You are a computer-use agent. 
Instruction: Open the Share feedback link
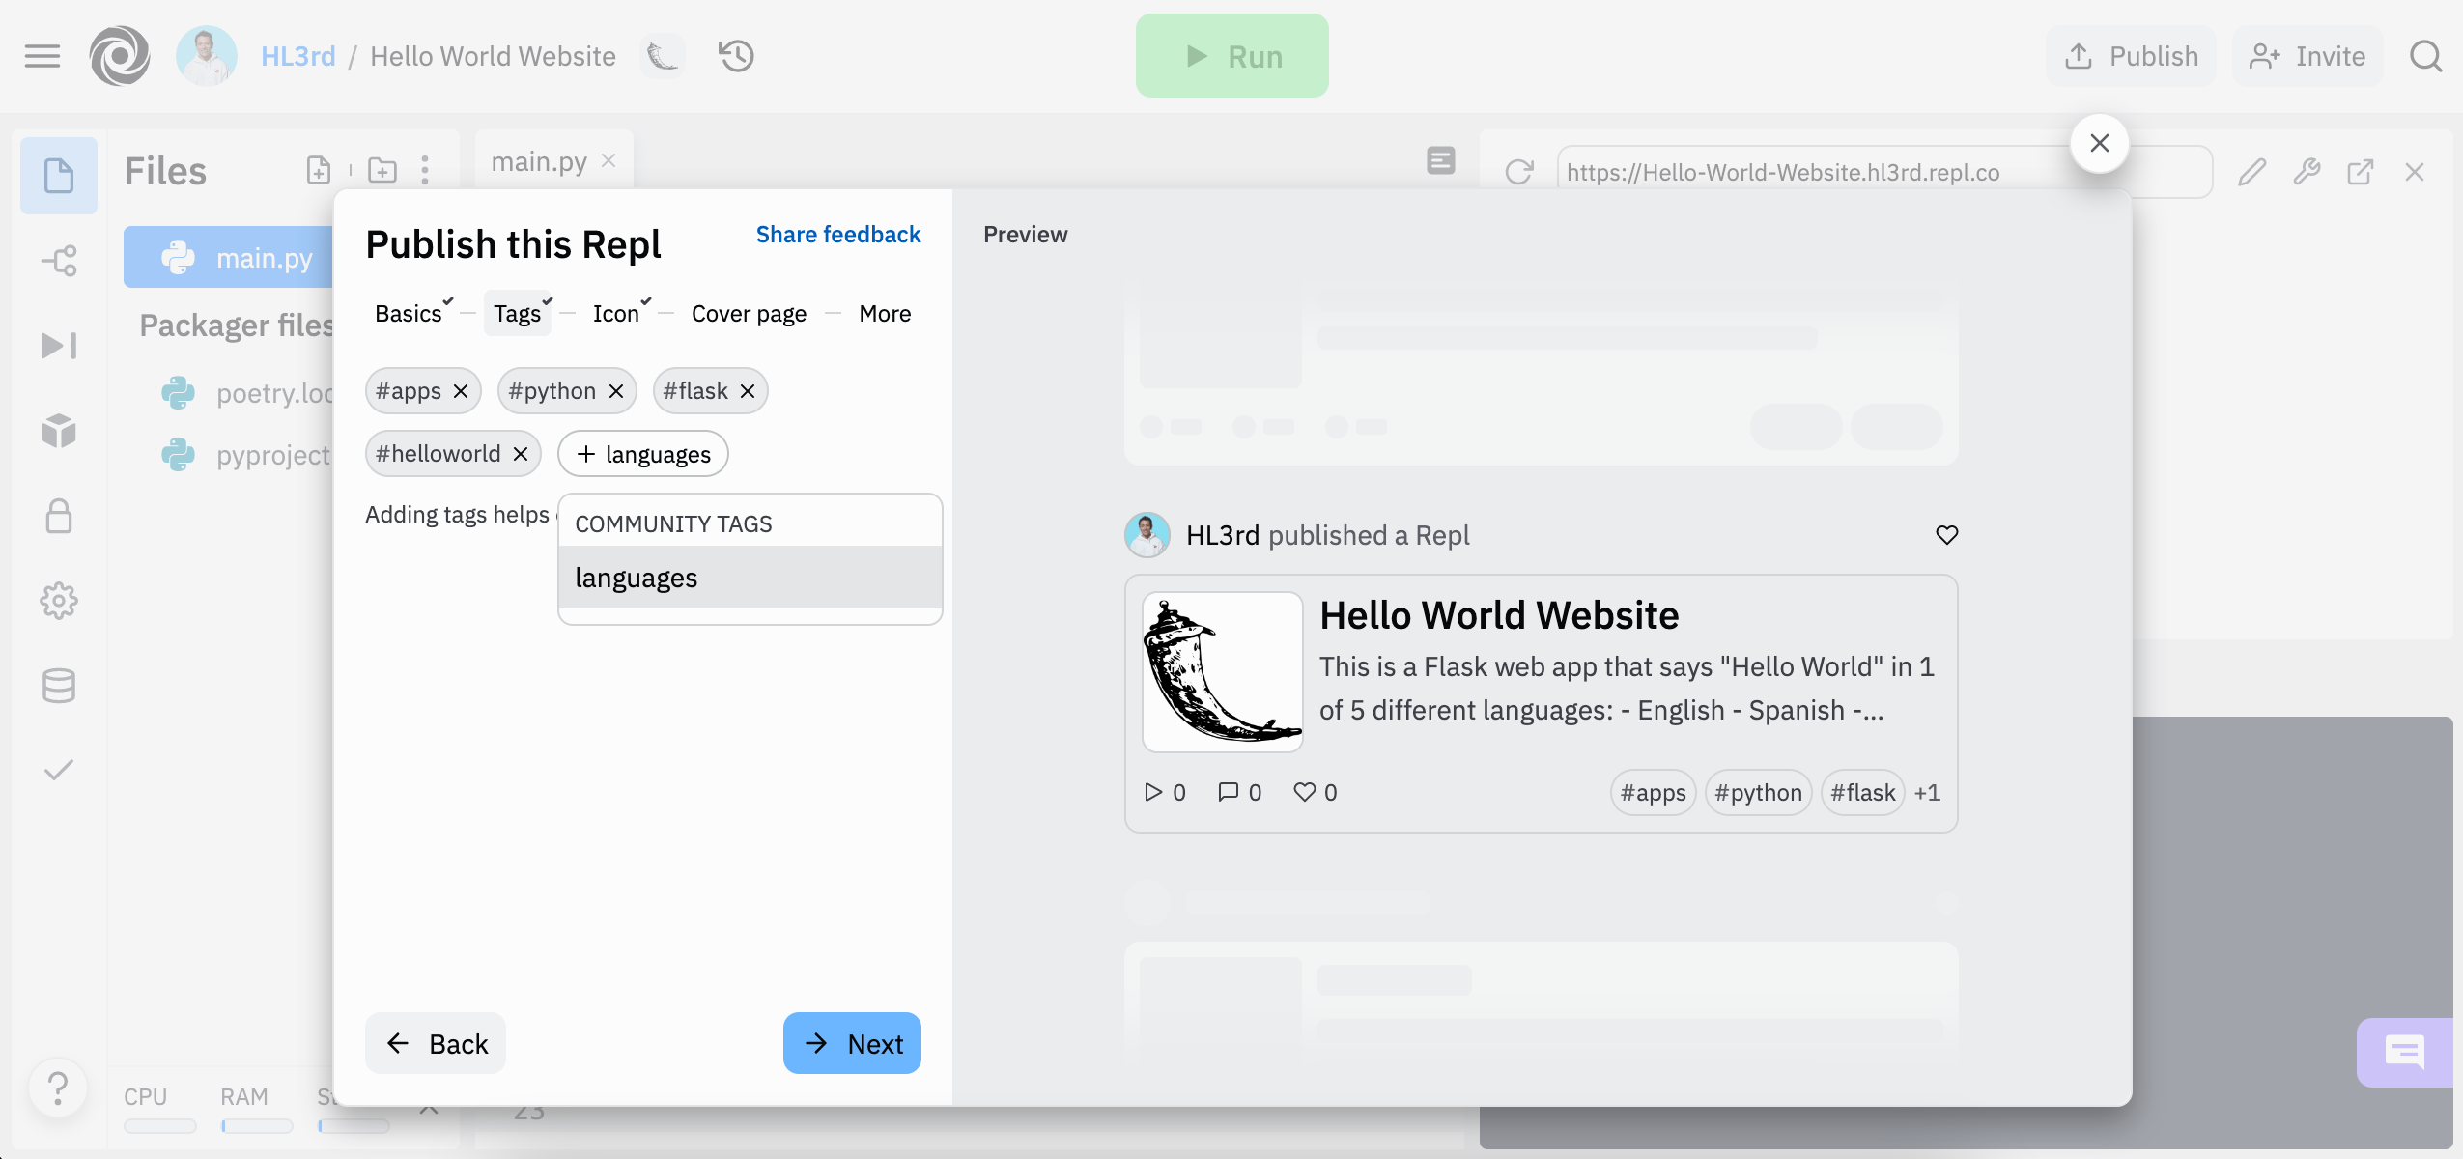[x=837, y=235]
